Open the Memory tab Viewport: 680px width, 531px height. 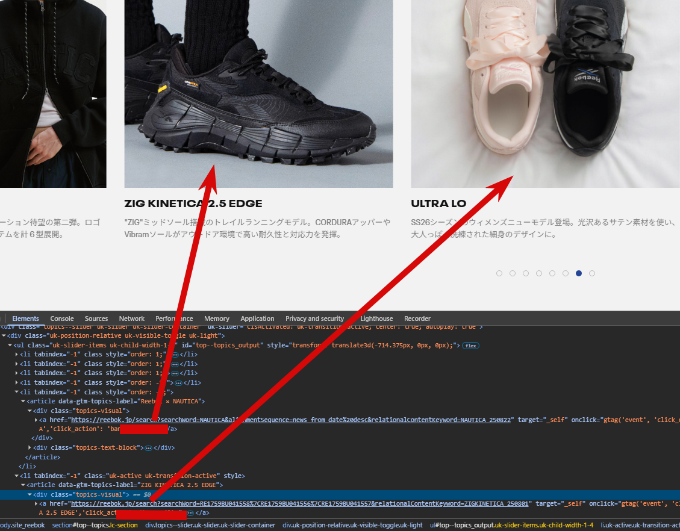(217, 318)
